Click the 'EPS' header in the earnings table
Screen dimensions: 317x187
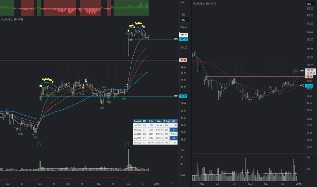145,121
